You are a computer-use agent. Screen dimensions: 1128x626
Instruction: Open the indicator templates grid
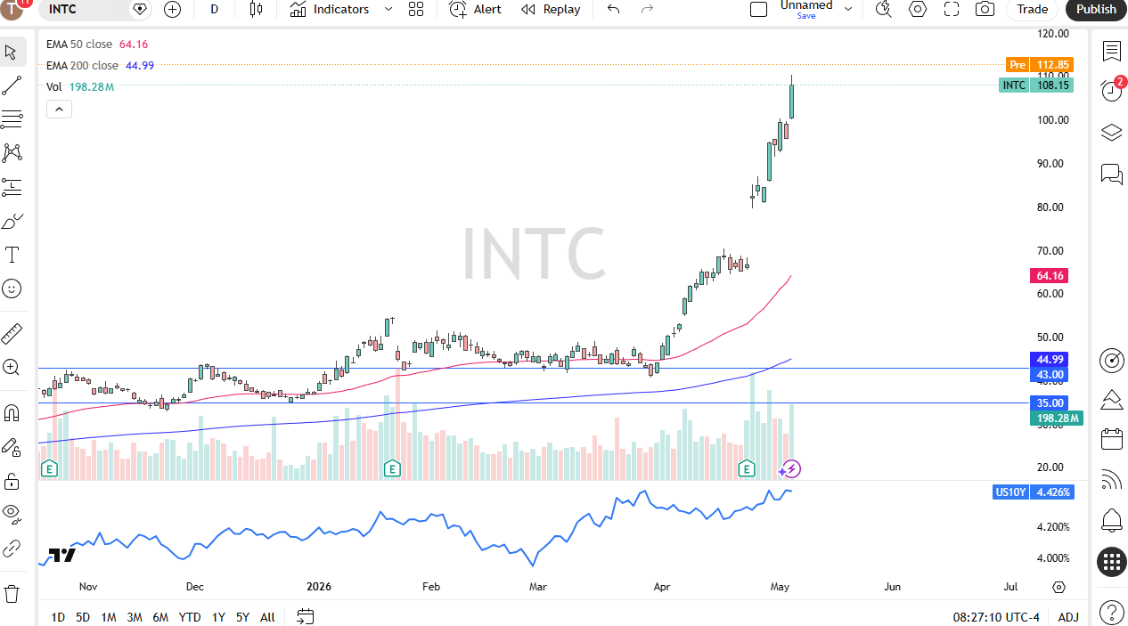[416, 9]
